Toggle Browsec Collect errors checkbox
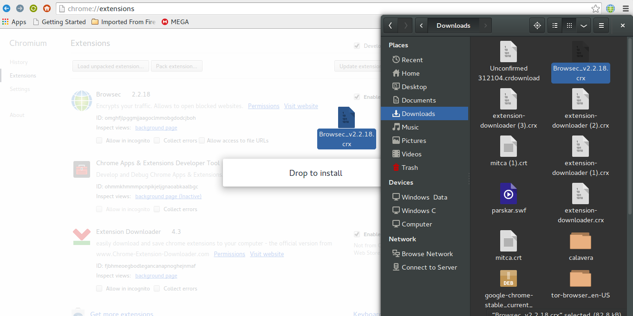 (157, 141)
